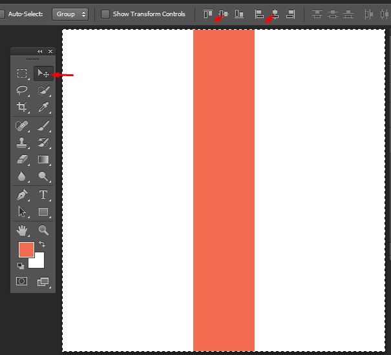Select the Eyedropper tool

pyautogui.click(x=43, y=107)
